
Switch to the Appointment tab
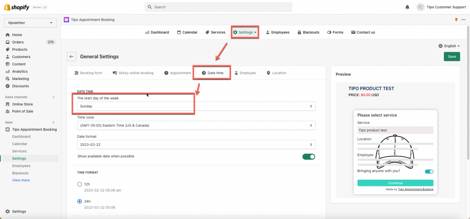click(178, 73)
